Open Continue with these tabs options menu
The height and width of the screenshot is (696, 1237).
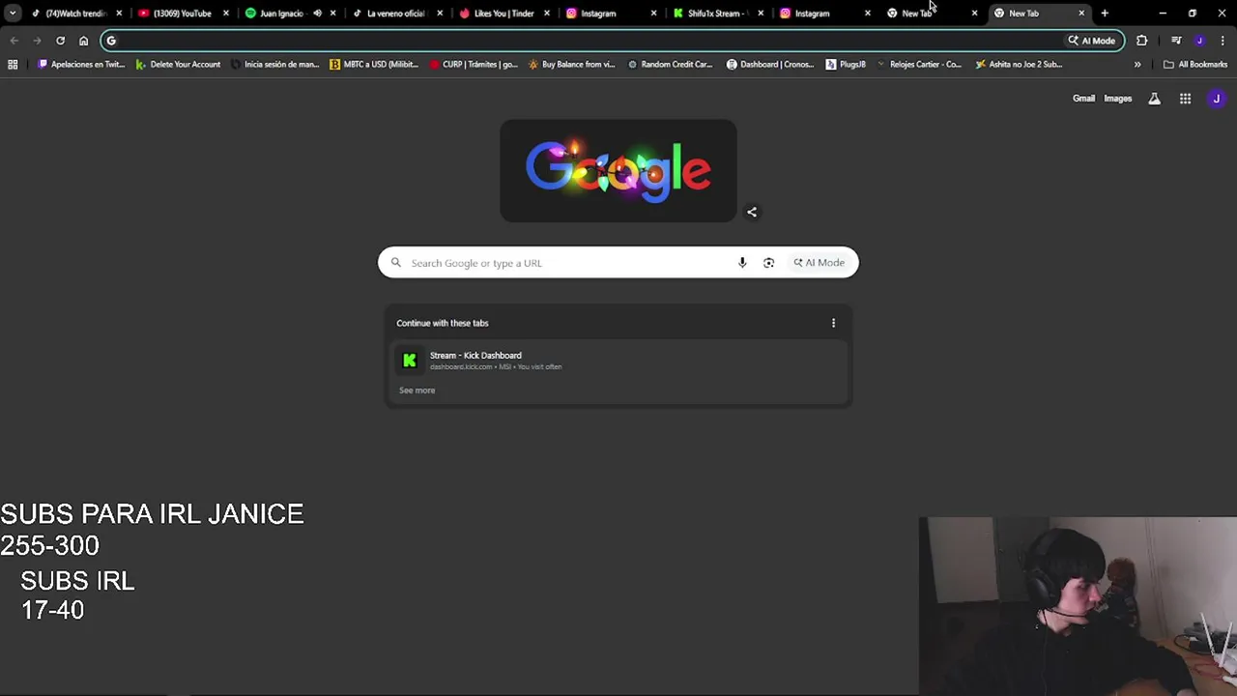tap(833, 323)
